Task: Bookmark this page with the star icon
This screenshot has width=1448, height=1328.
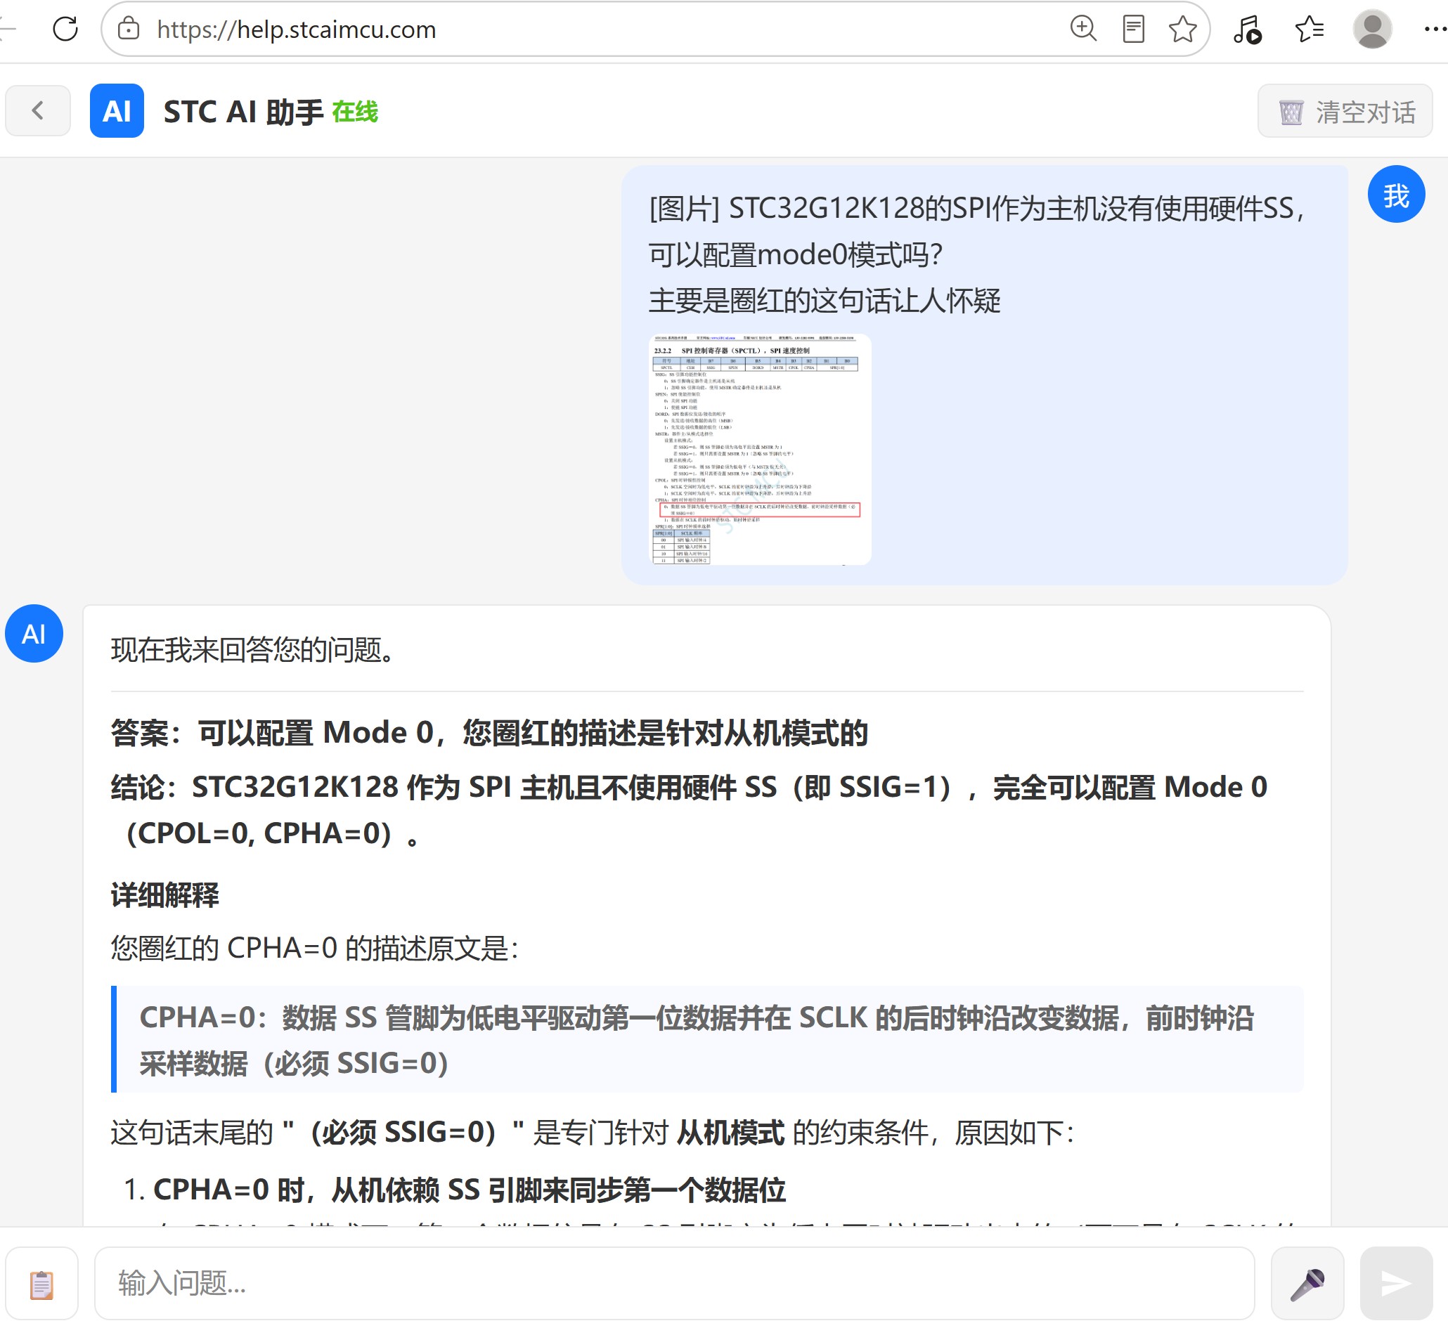Action: 1183,29
